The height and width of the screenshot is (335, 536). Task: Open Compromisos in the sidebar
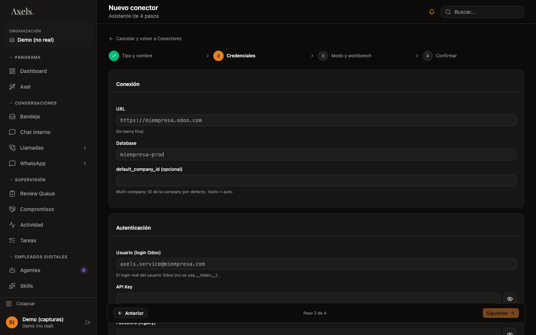[48, 209]
